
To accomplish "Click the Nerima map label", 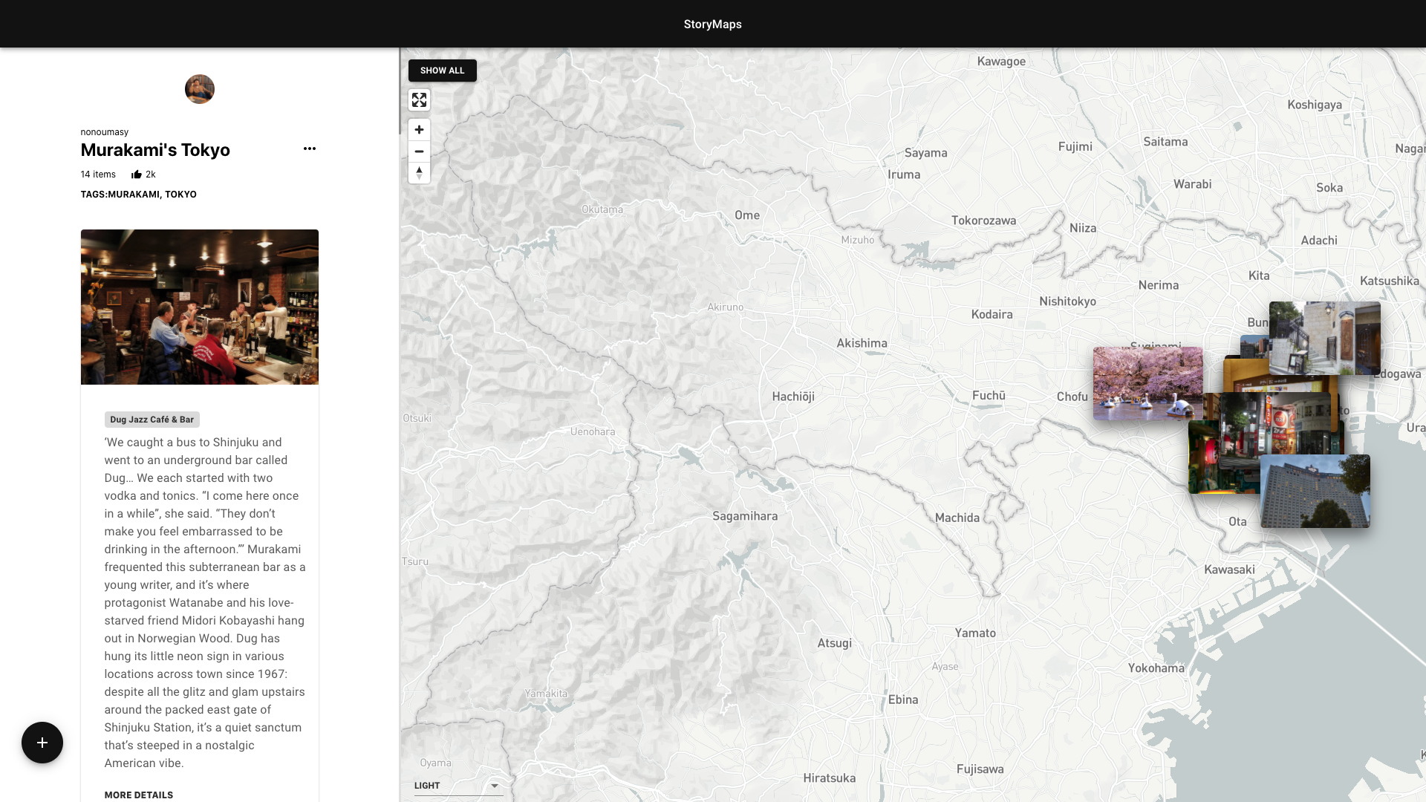I will (1159, 285).
